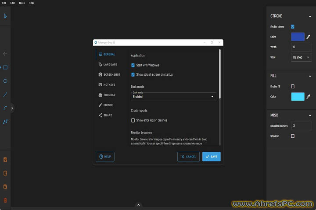
Task: Enable Show error log on crashes
Action: [x=133, y=120]
